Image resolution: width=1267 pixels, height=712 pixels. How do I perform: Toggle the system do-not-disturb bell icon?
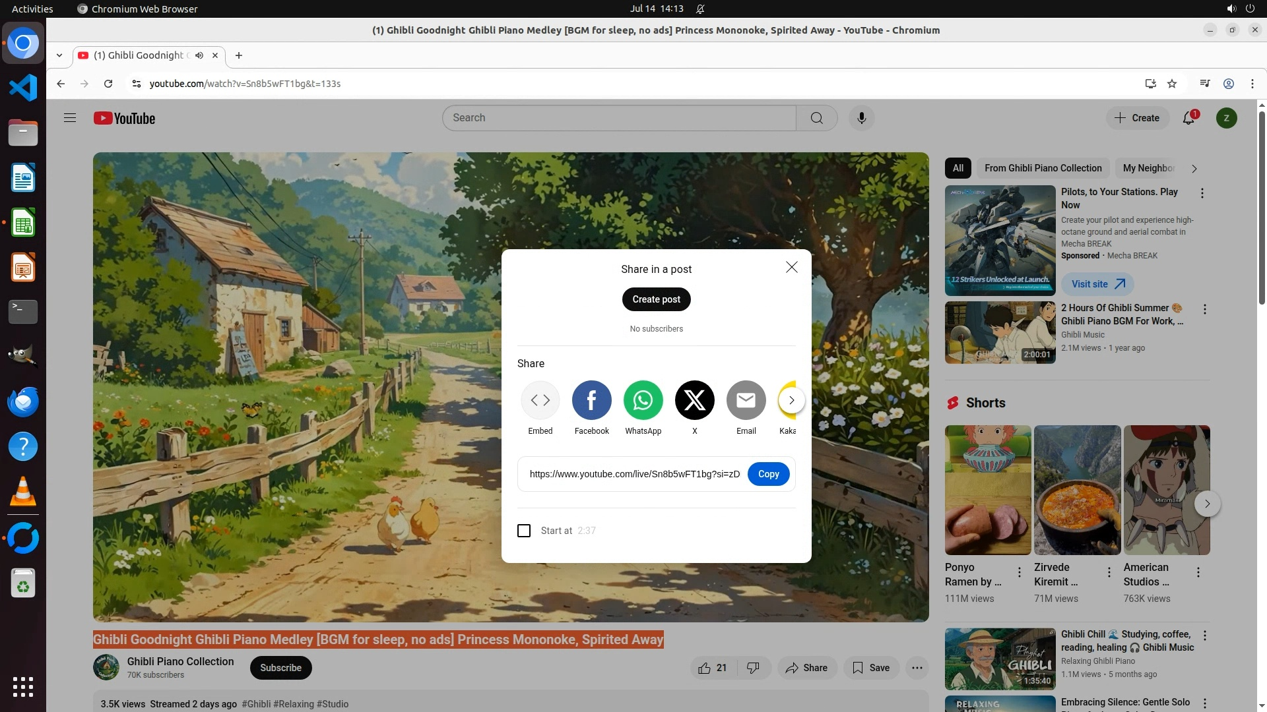(700, 9)
